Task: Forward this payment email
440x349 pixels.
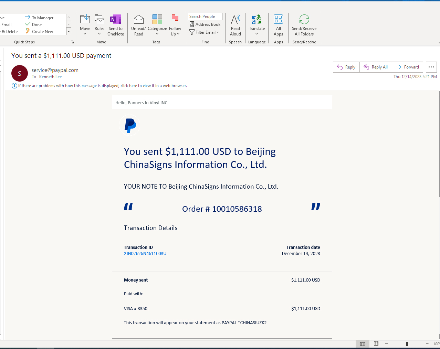Action: pos(408,67)
